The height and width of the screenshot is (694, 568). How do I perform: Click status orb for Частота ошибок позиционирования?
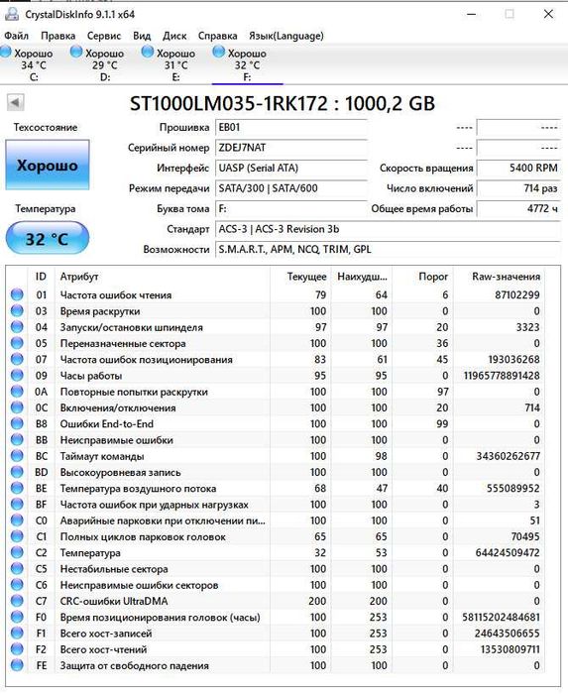(17, 359)
